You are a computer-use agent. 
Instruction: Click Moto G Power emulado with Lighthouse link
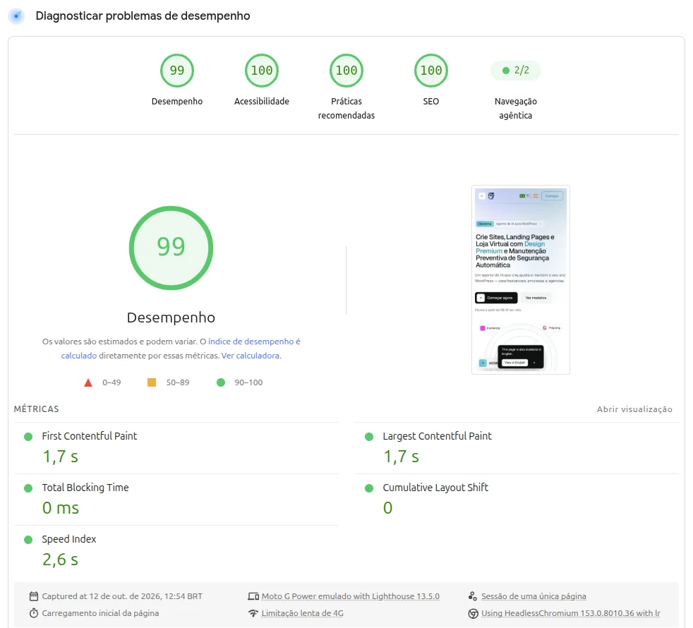pos(351,596)
